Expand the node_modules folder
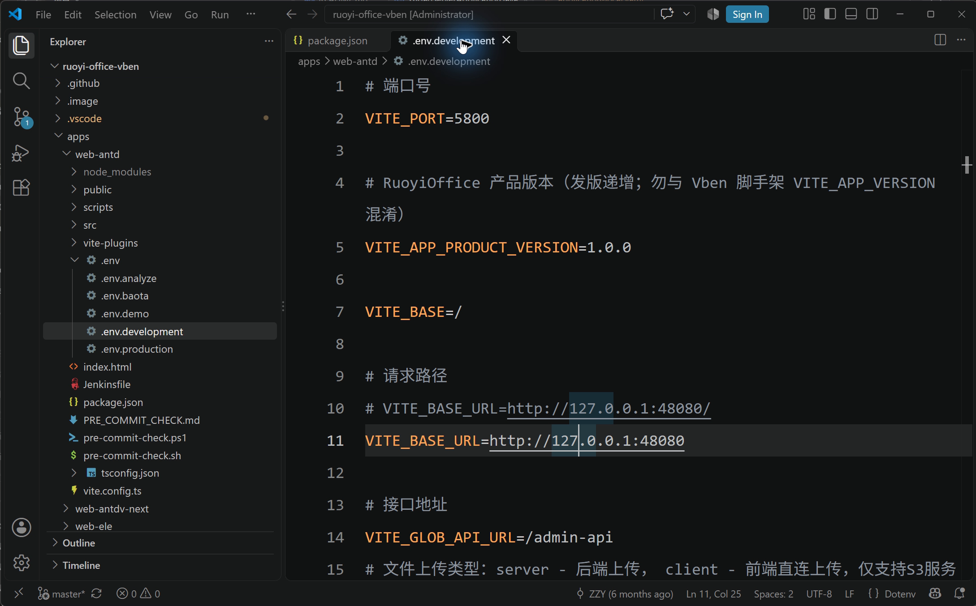The width and height of the screenshot is (976, 606). [x=74, y=171]
